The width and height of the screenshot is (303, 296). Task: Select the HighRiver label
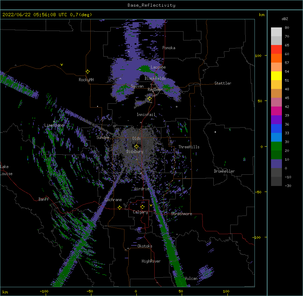(x=151, y=261)
